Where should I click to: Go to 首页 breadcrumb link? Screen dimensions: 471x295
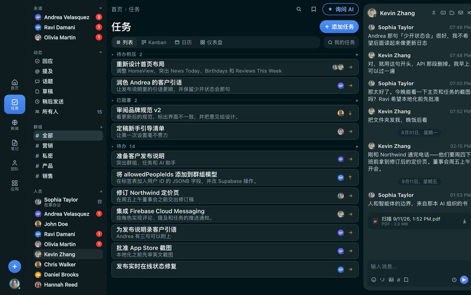click(x=116, y=9)
